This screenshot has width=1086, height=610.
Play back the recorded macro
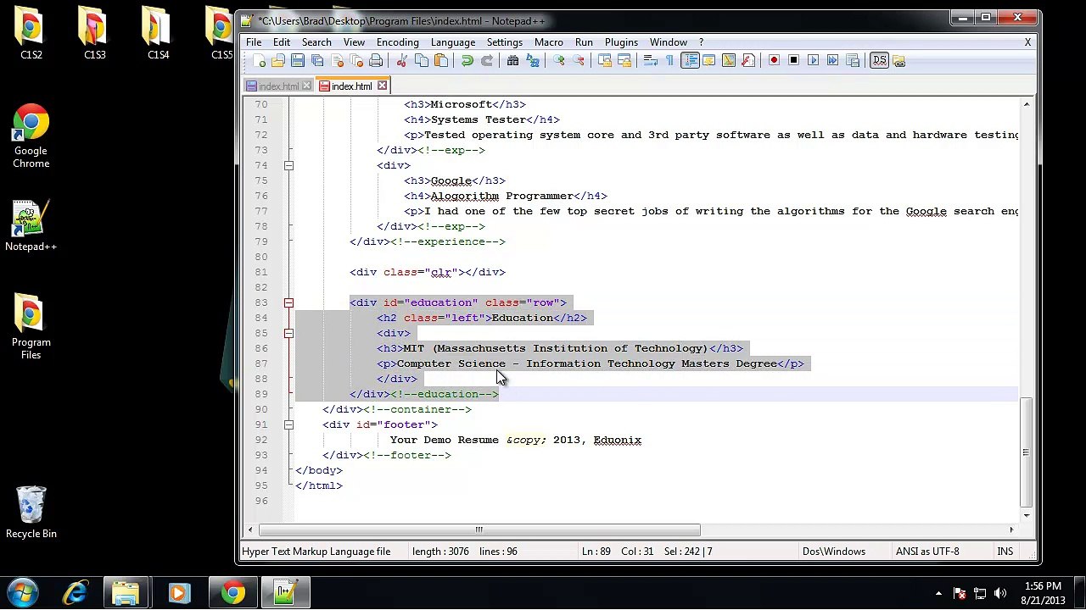click(x=814, y=61)
